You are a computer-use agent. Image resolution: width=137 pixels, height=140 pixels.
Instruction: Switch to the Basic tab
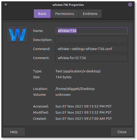tap(42, 14)
